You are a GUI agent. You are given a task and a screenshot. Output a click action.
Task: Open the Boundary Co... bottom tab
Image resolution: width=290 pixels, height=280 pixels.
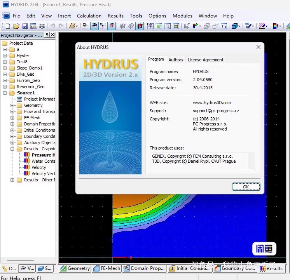tap(235, 268)
